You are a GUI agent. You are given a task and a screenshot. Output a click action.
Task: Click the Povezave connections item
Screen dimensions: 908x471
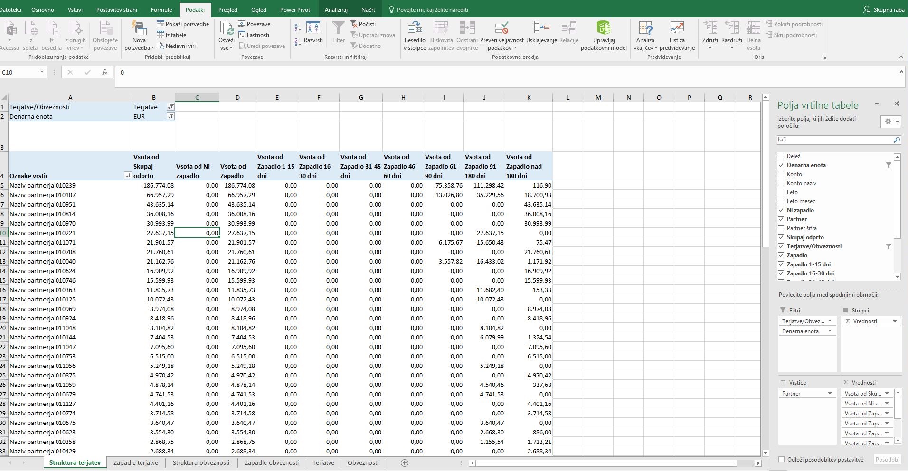(x=254, y=24)
